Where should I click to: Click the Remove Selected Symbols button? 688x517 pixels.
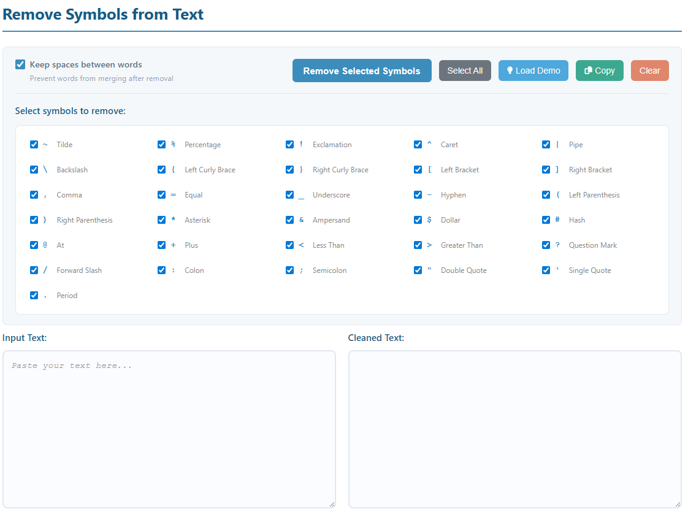coord(362,71)
